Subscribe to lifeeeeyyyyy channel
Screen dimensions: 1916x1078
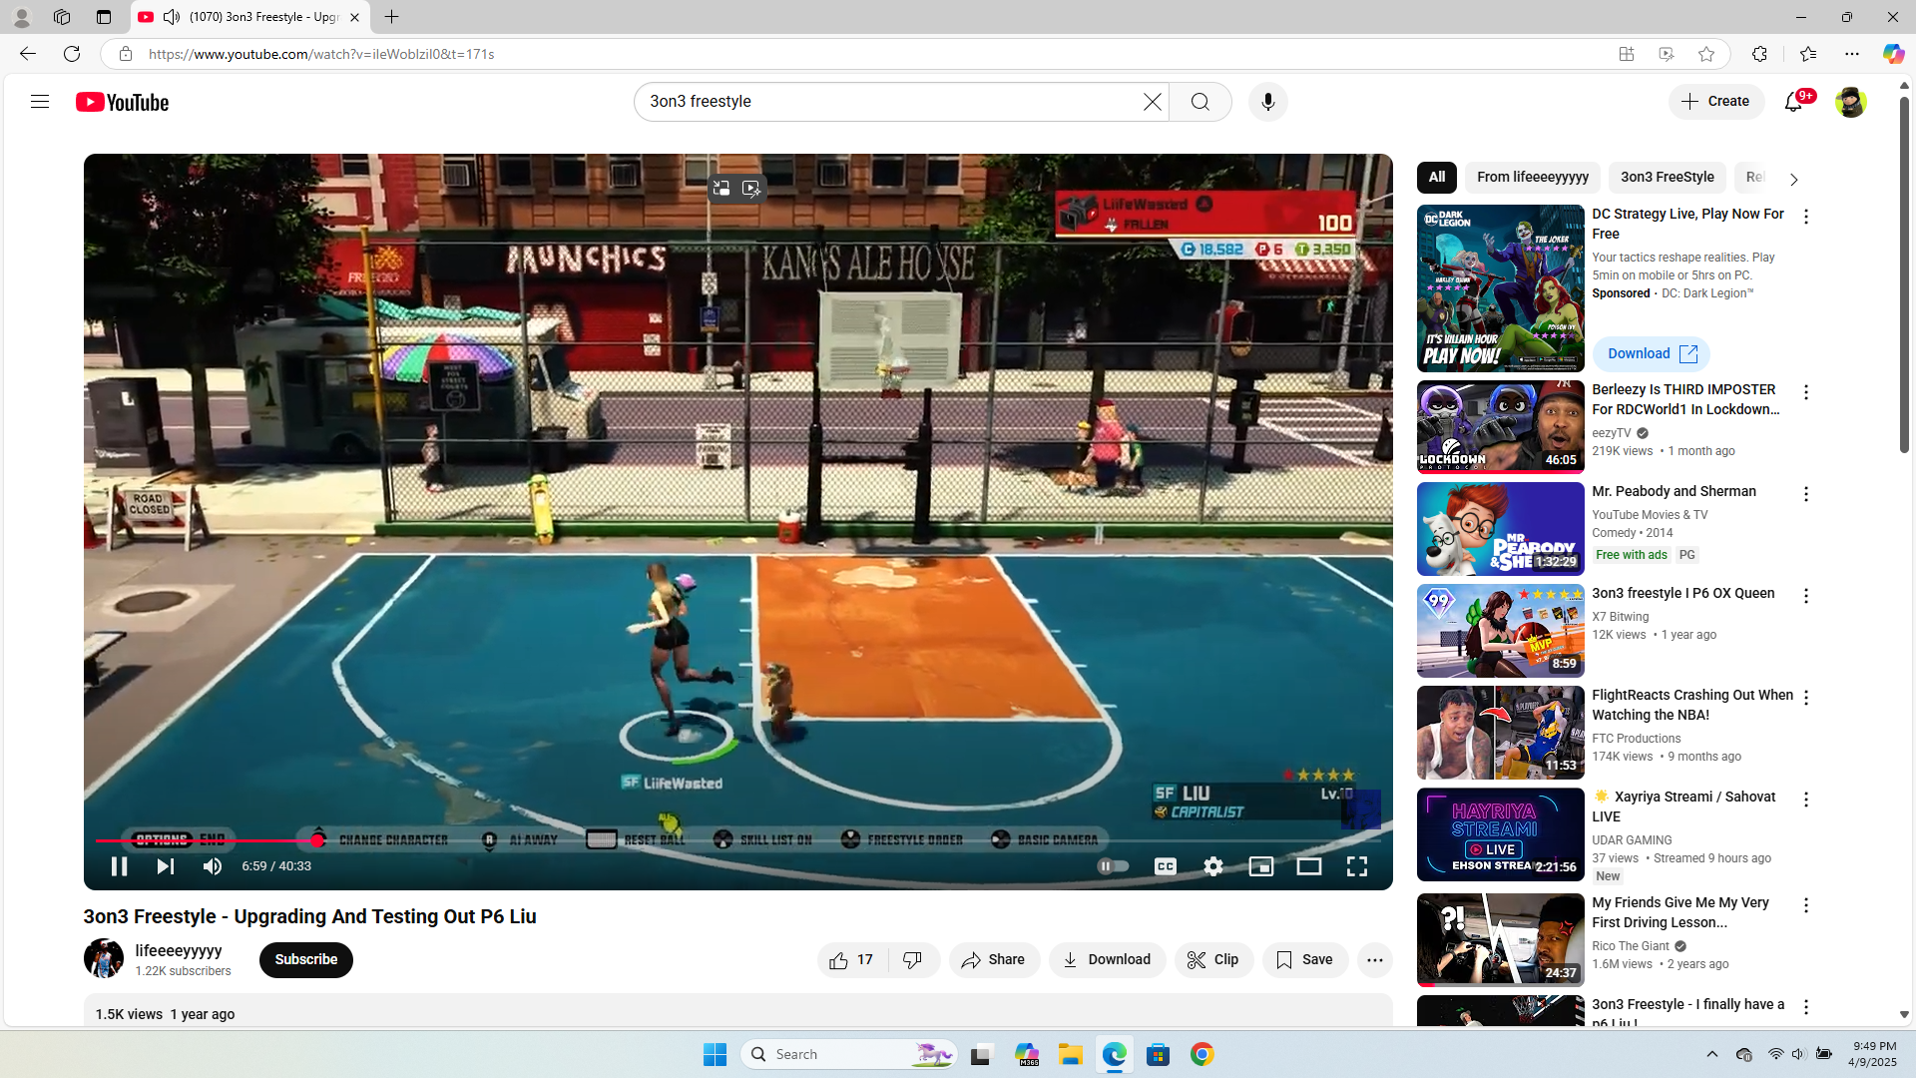click(x=305, y=960)
